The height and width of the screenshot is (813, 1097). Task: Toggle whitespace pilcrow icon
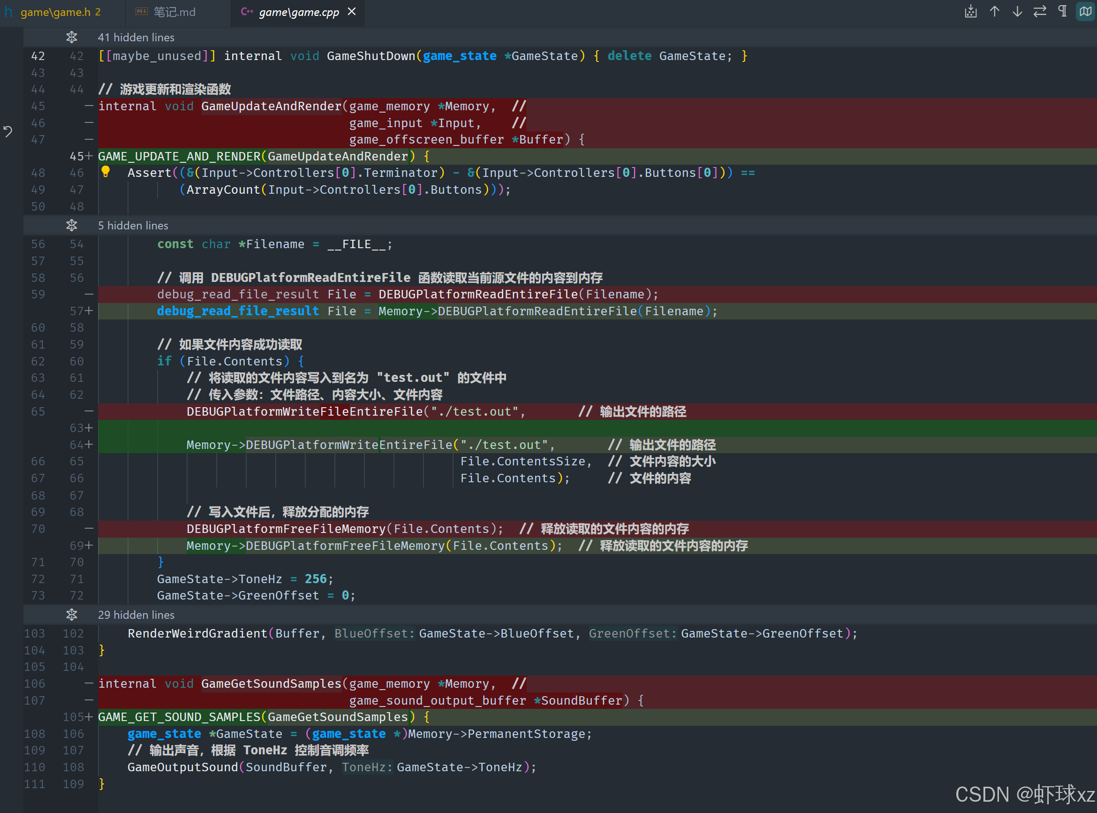point(1063,11)
